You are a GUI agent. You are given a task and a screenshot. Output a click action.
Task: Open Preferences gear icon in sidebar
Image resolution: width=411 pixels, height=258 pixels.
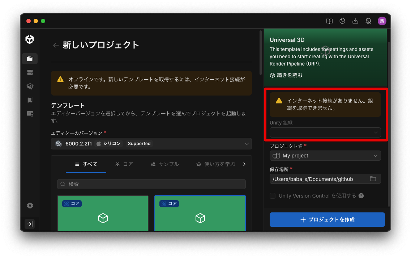30,206
